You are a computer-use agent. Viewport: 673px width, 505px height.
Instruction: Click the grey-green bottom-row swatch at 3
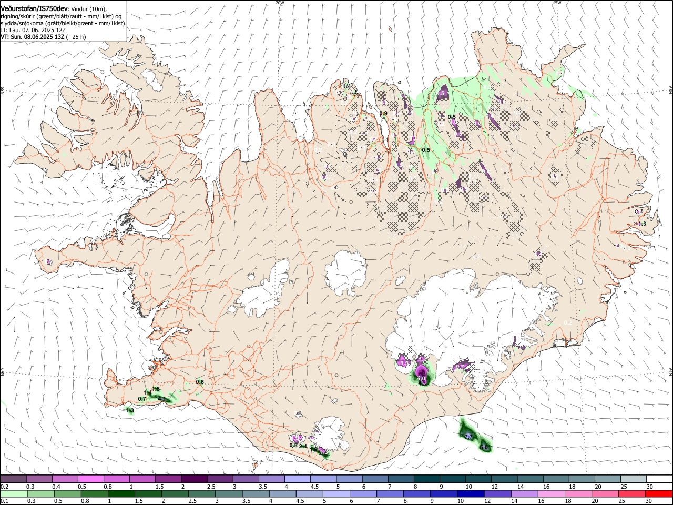229,493
